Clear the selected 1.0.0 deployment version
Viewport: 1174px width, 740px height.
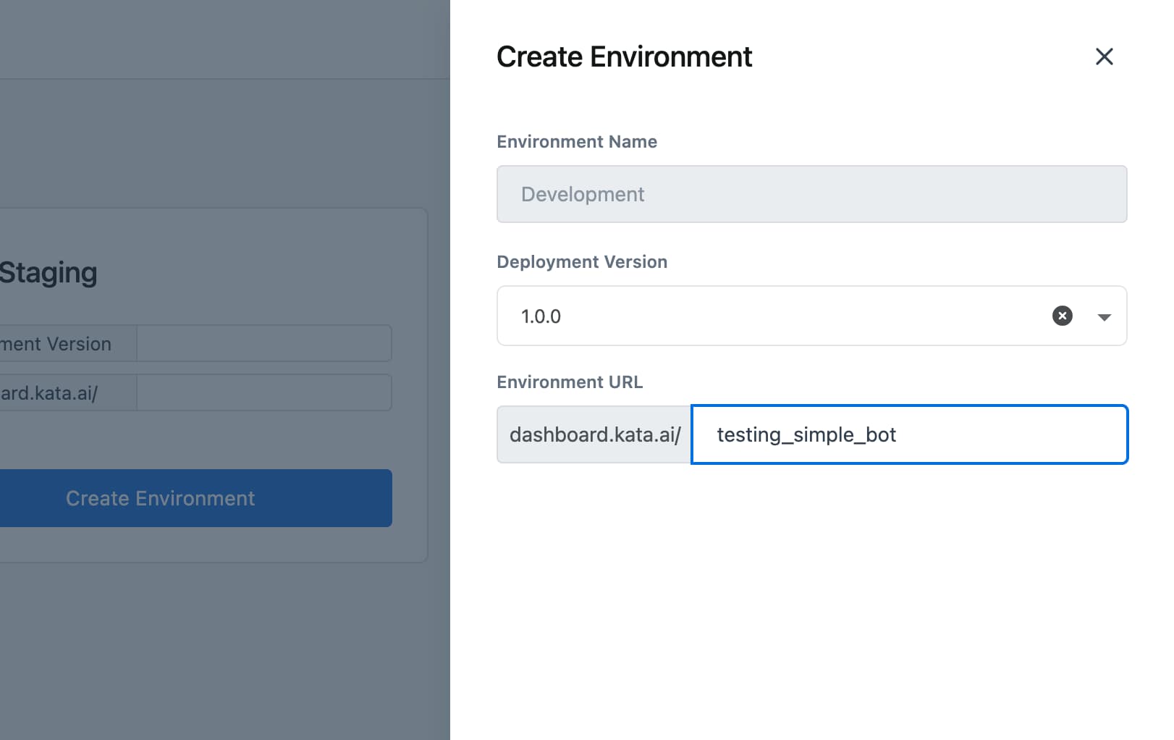click(1062, 316)
